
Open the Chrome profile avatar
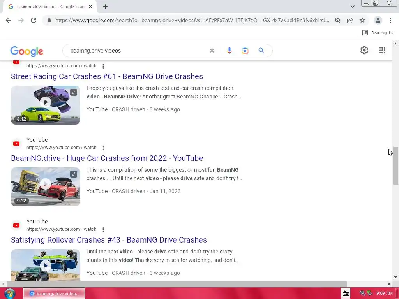(x=378, y=20)
